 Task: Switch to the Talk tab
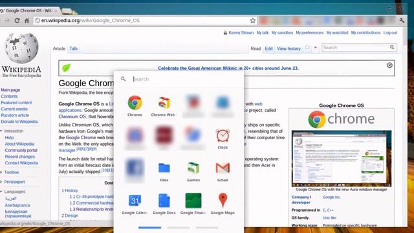[73, 49]
